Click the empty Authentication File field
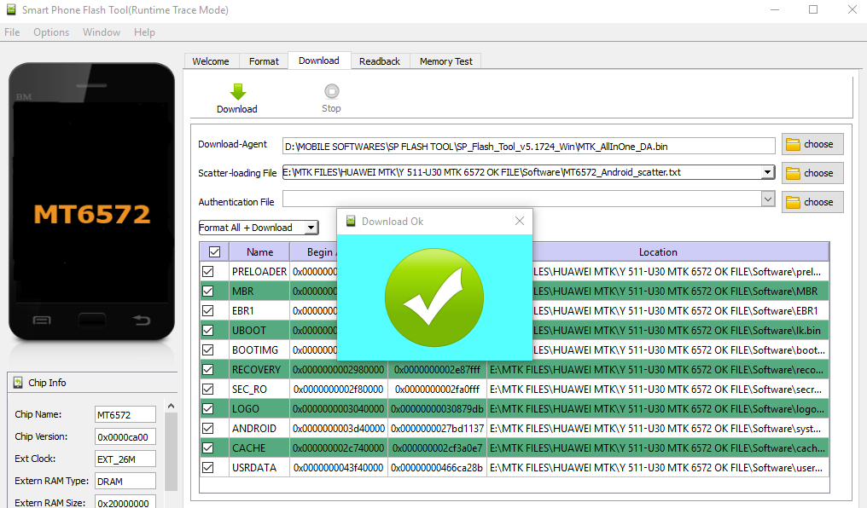The image size is (867, 508). pos(522,199)
